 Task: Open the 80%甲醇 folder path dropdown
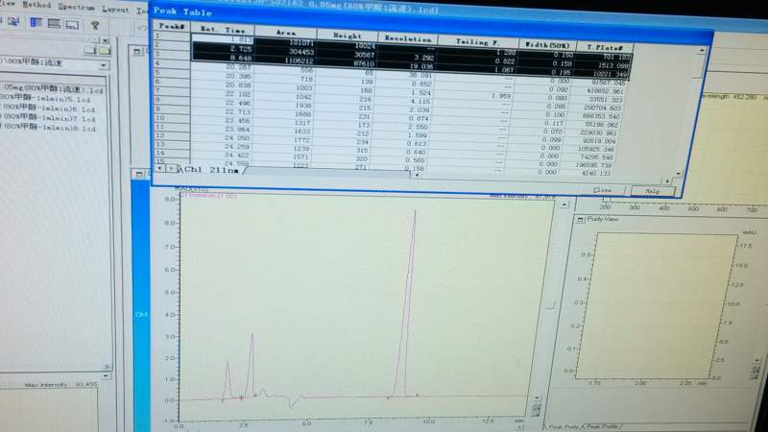[104, 65]
